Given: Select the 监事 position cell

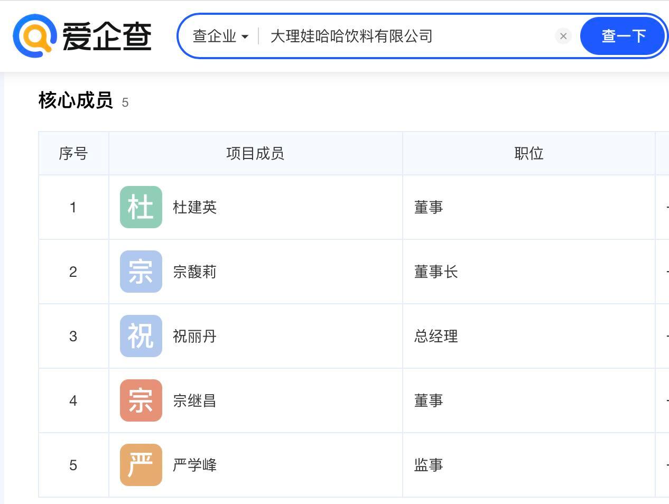Looking at the screenshot, I should pos(529,465).
